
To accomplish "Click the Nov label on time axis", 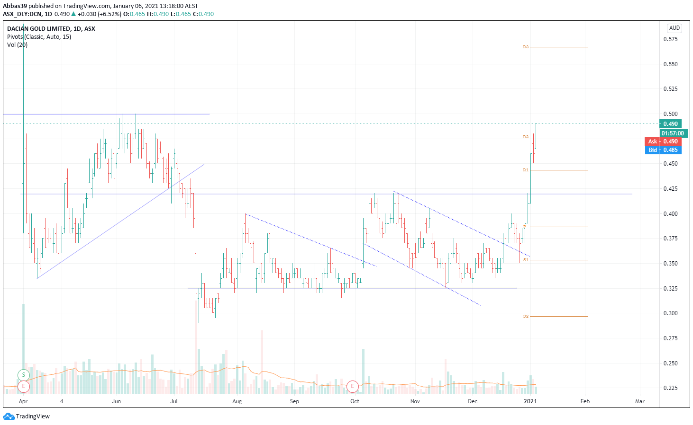I will [415, 401].
